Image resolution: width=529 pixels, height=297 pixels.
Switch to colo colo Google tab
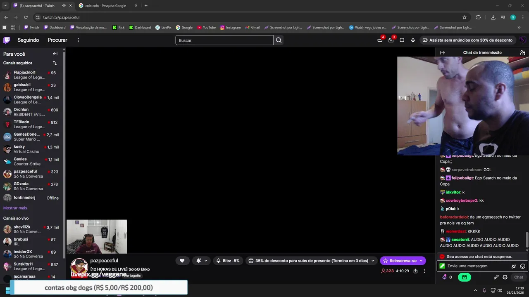(108, 6)
